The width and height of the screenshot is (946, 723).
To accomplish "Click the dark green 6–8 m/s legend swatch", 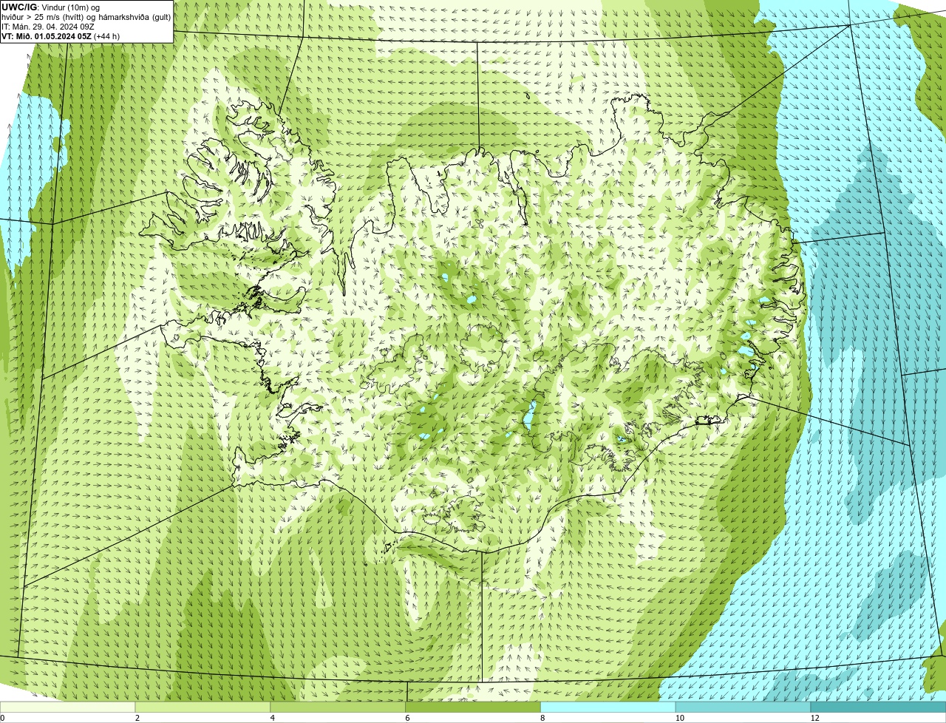I will click(x=474, y=707).
